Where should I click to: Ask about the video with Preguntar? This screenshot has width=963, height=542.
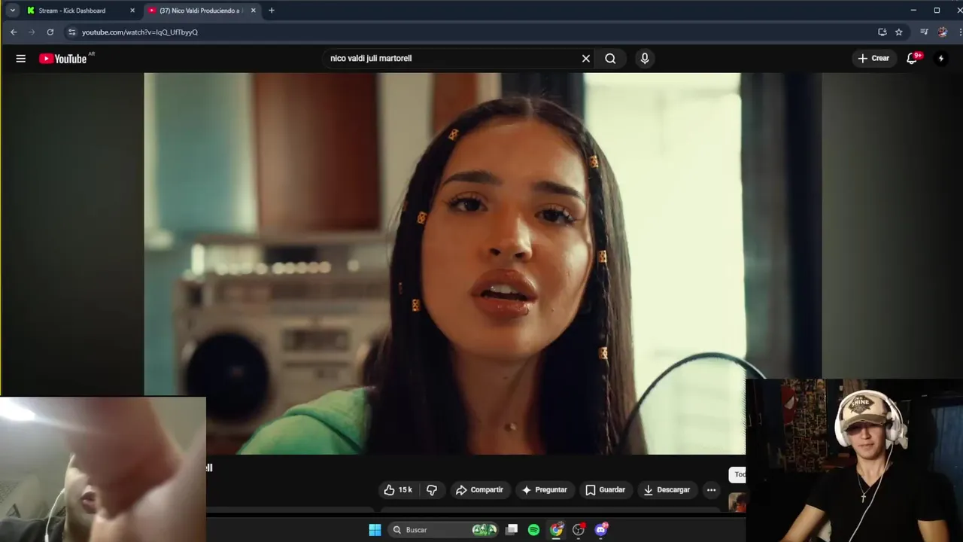[x=544, y=490]
